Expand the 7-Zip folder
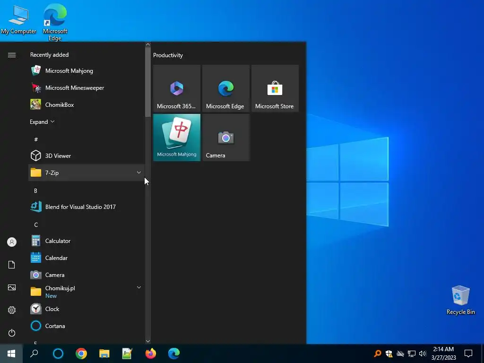This screenshot has height=363, width=484. click(86, 173)
